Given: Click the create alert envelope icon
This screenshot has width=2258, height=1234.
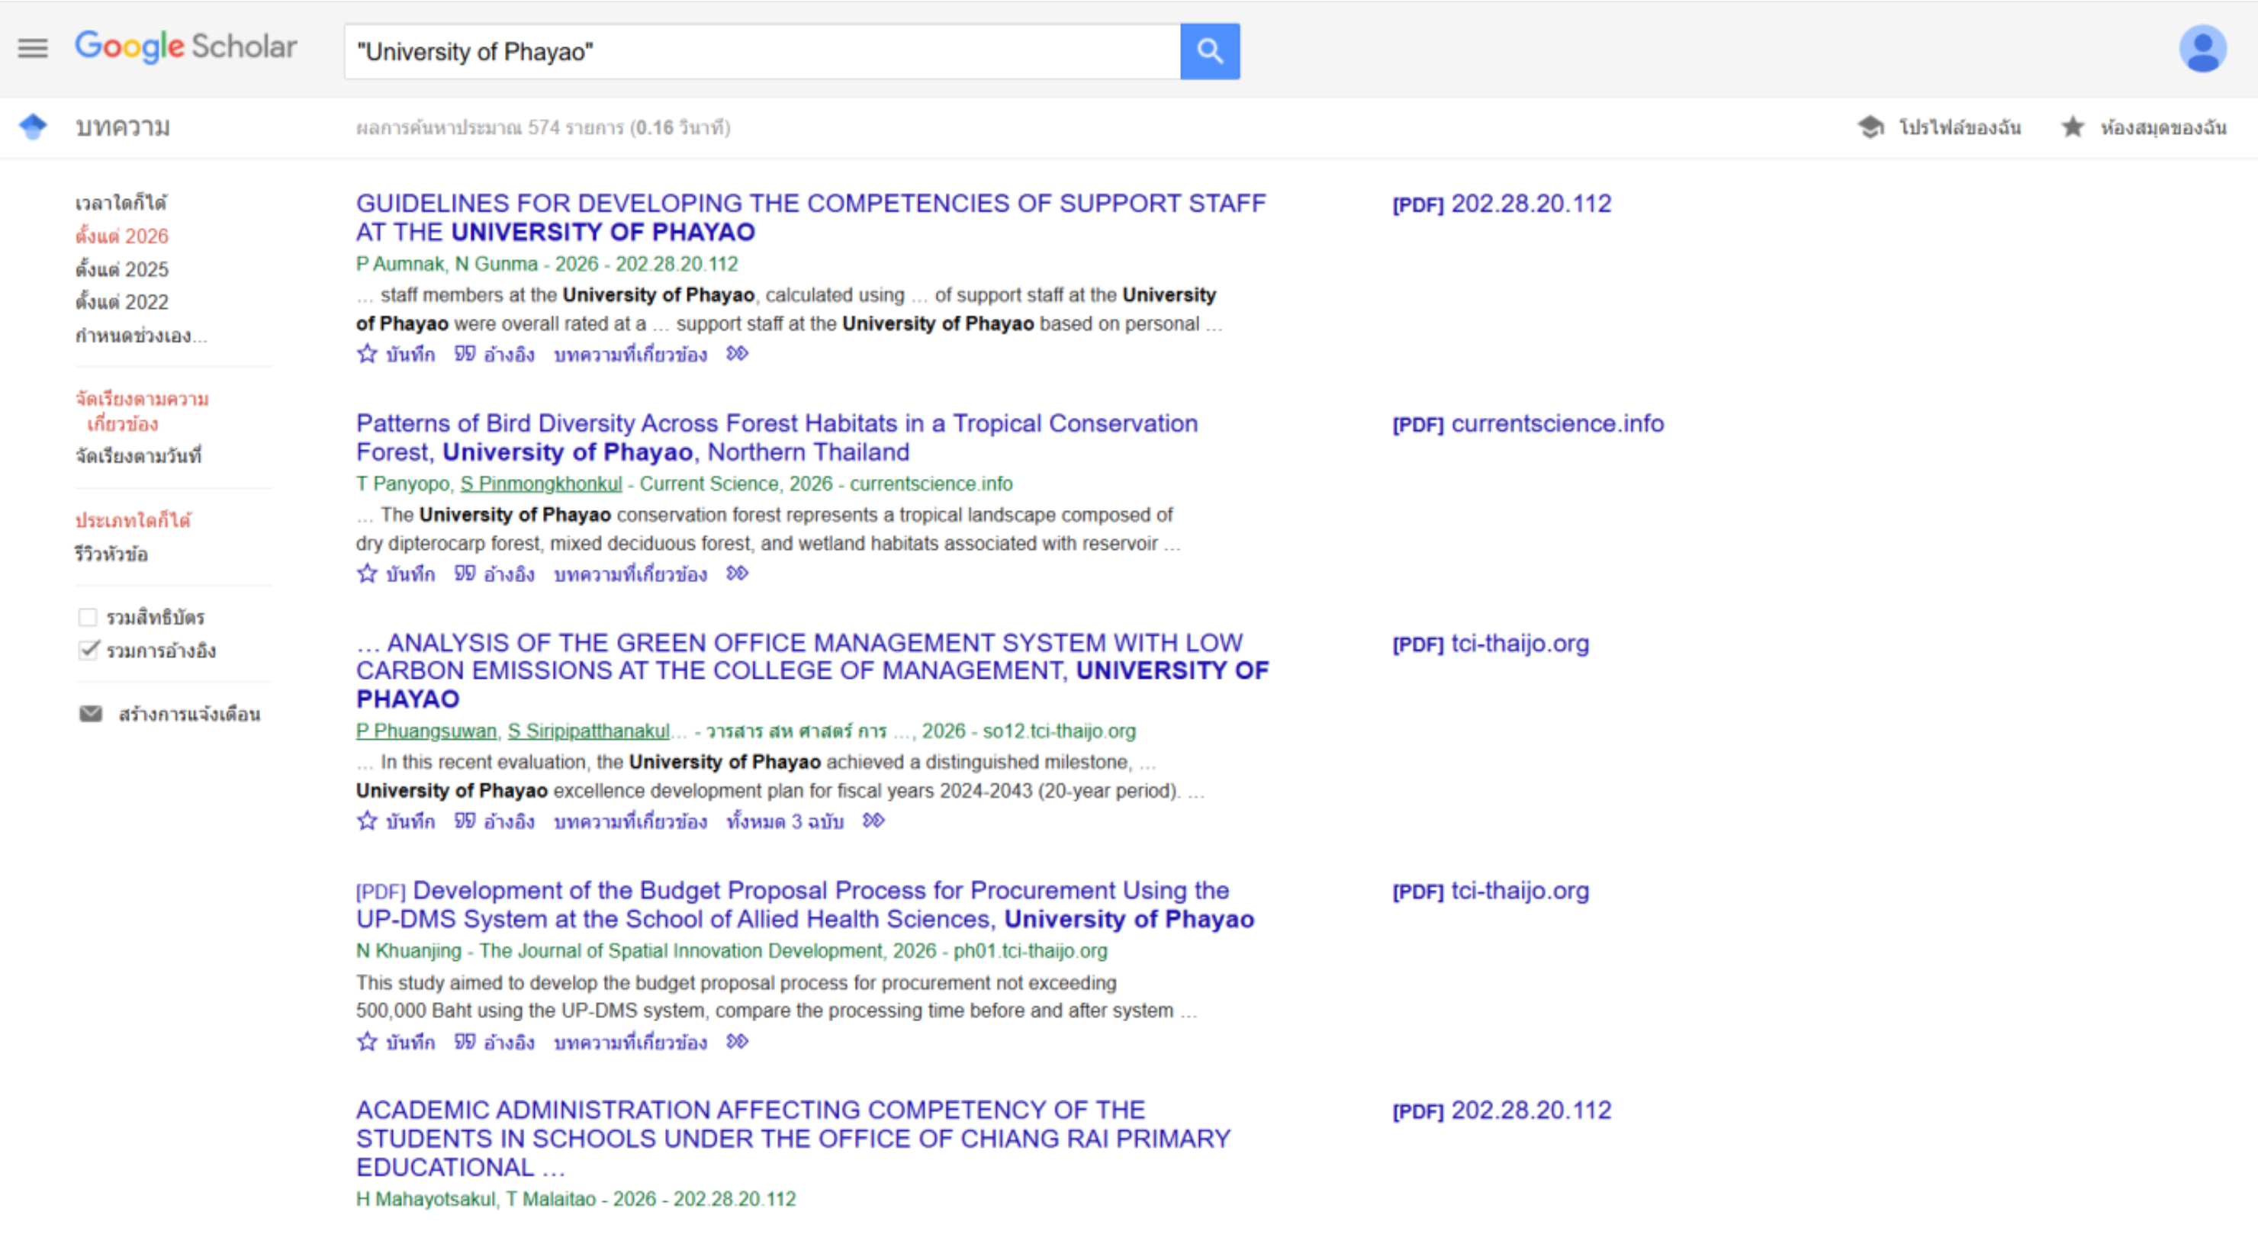Looking at the screenshot, I should click(x=92, y=713).
